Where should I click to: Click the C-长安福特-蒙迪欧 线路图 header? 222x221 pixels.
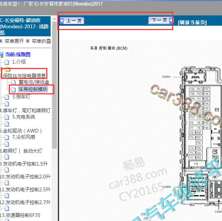coord(25,26)
